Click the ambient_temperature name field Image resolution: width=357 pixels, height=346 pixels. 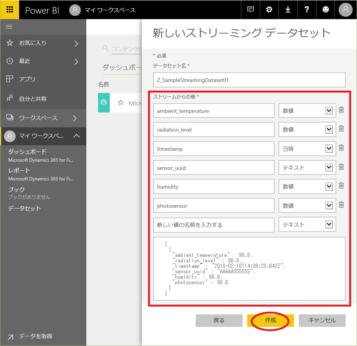pyautogui.click(x=214, y=111)
